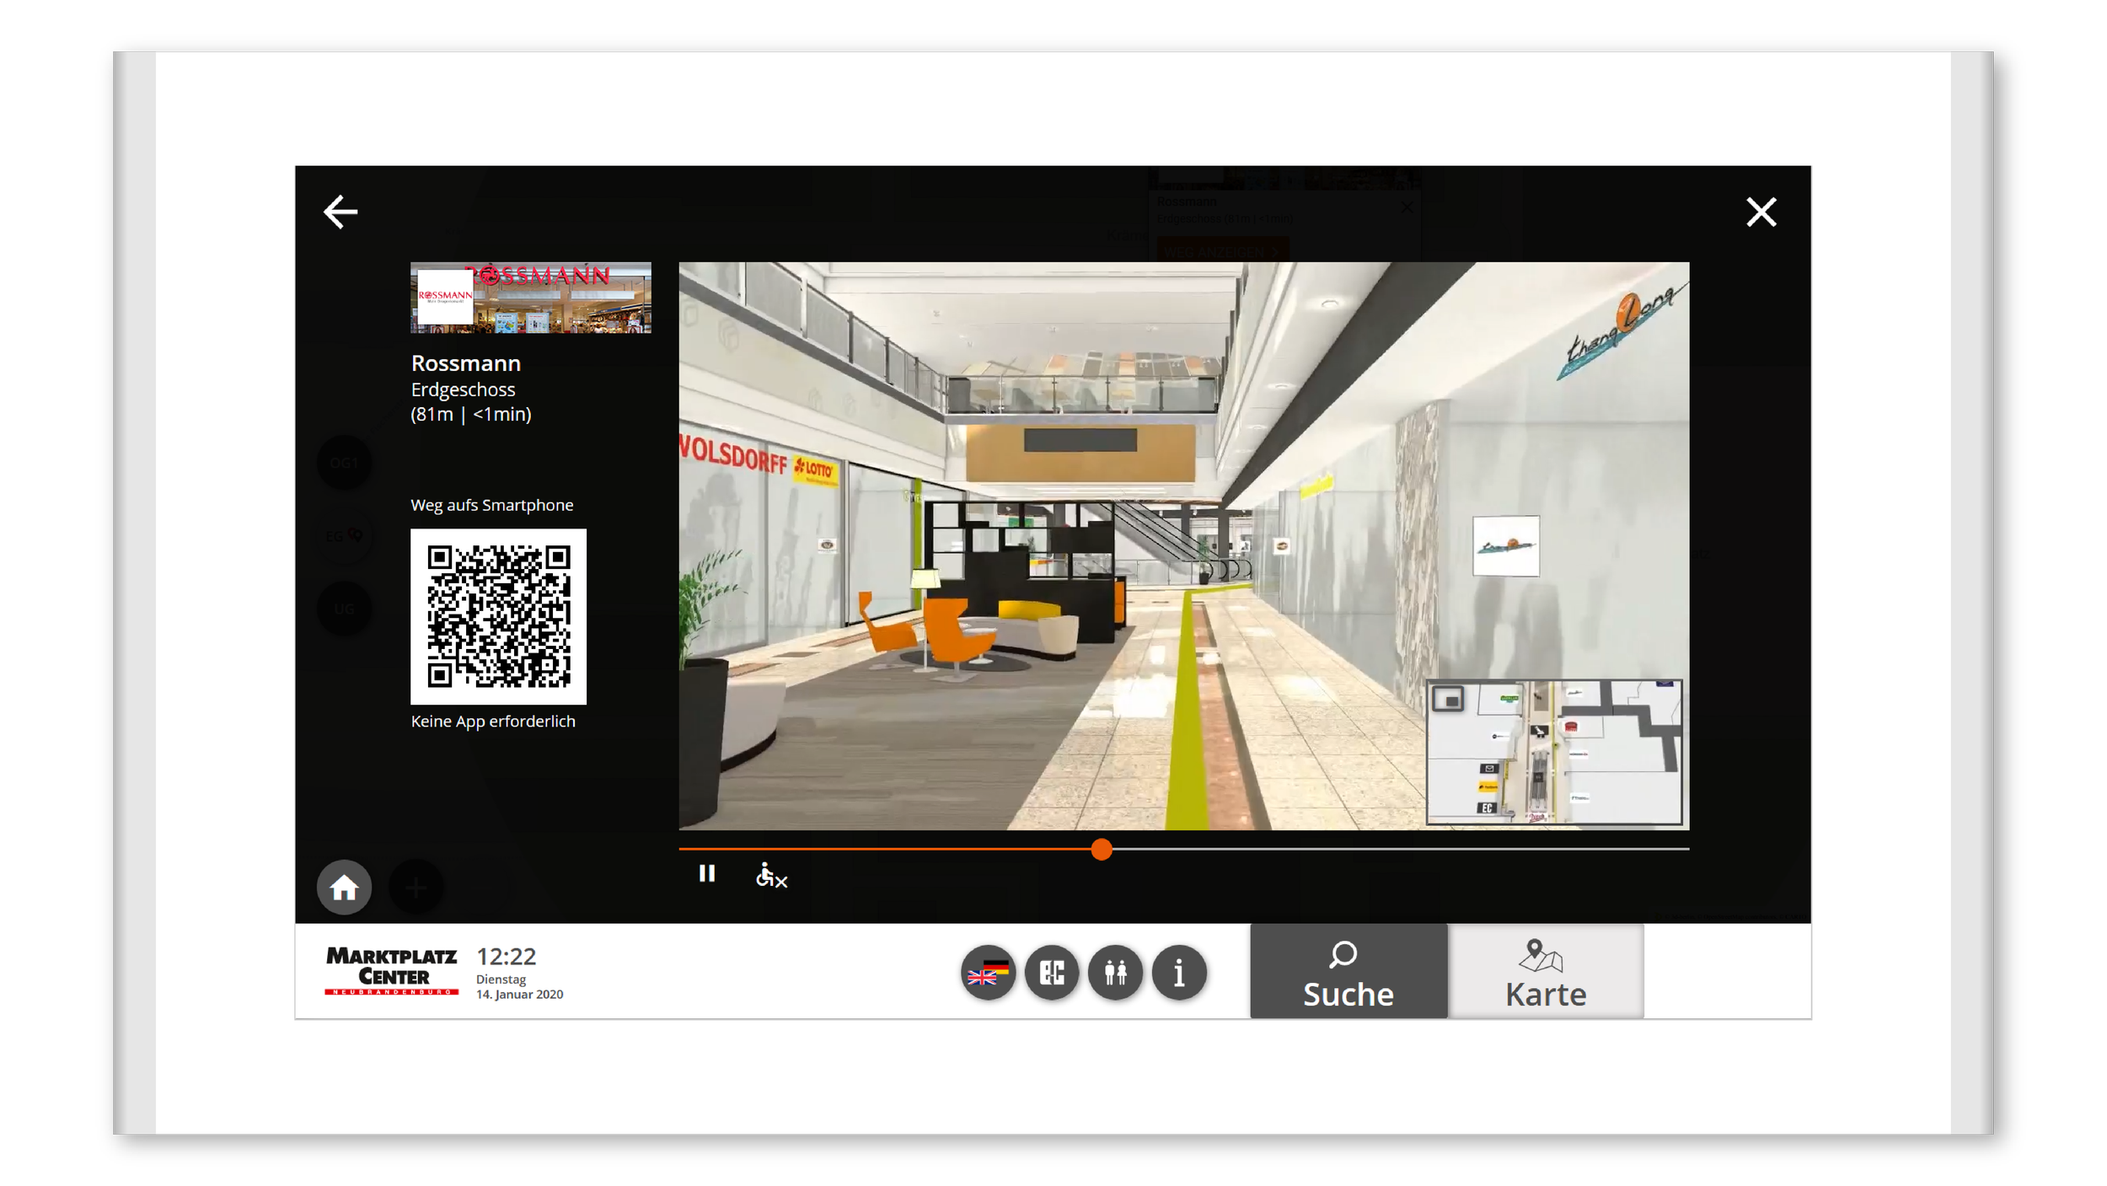Click the Weg aufs Smartphone QR code

[498, 616]
